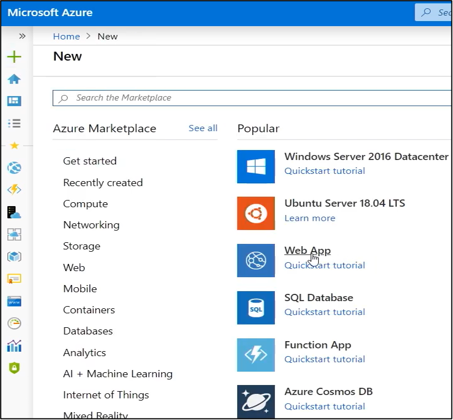This screenshot has width=453, height=420.
Task: Go to Home via sidebar house icon
Action: (x=14, y=79)
